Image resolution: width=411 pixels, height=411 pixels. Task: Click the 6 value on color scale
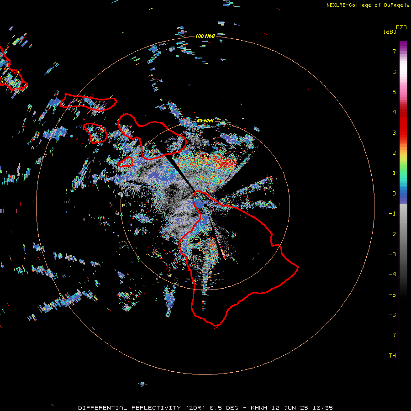pyautogui.click(x=394, y=72)
